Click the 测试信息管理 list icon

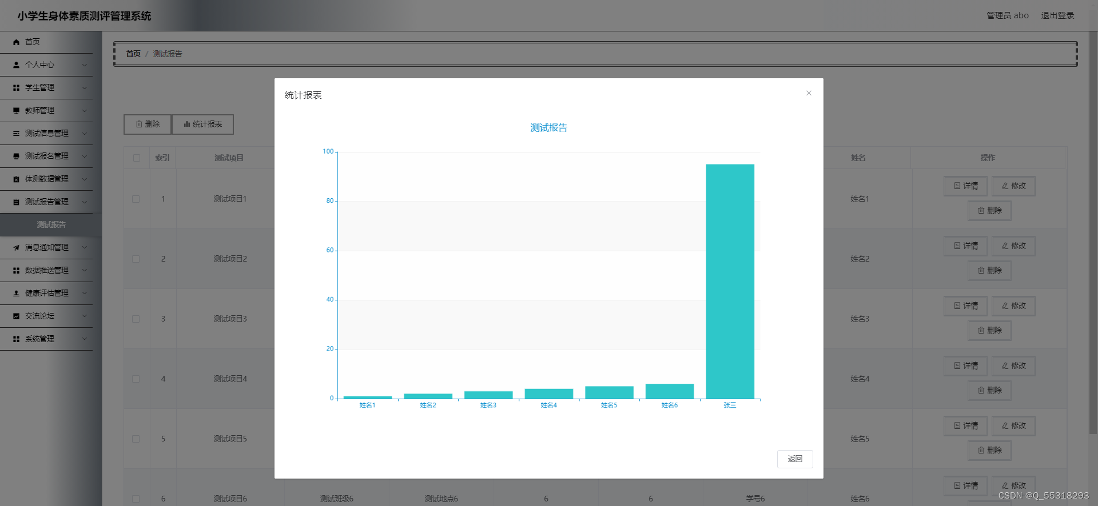coord(16,134)
